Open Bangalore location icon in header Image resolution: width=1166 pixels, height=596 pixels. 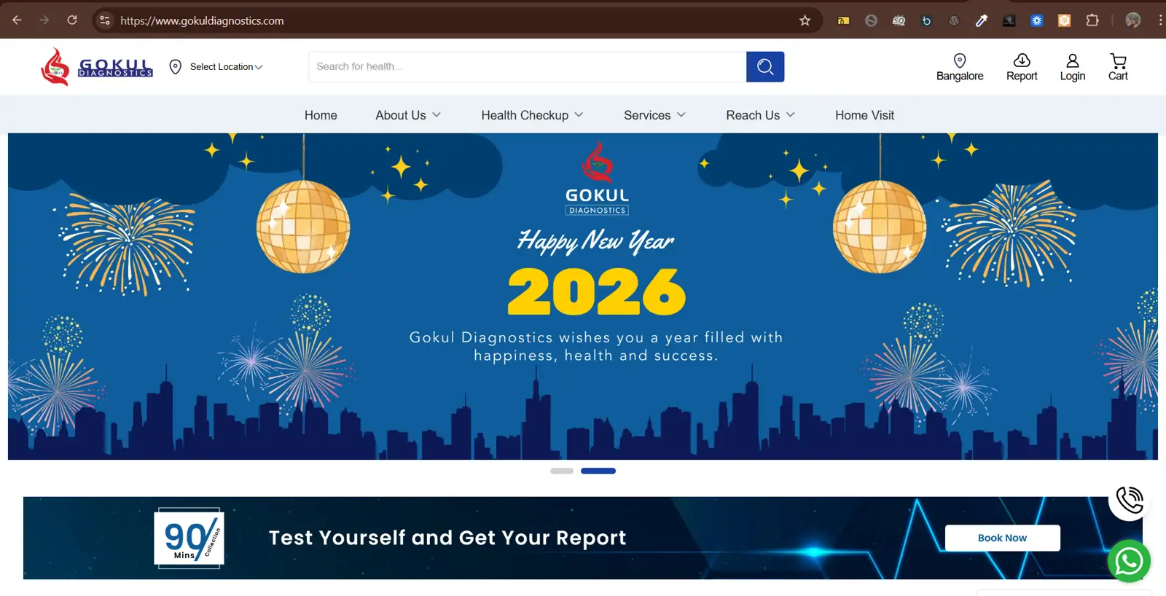pyautogui.click(x=960, y=60)
